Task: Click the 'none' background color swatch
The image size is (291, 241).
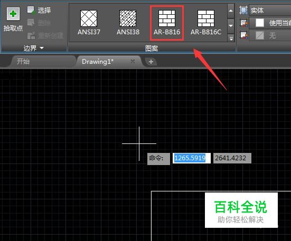Action: 260,35
